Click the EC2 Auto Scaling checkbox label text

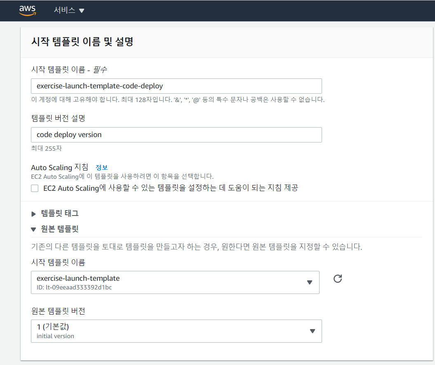click(x=170, y=188)
